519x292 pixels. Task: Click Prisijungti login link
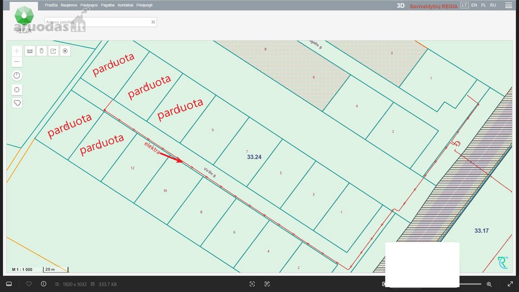click(x=144, y=6)
